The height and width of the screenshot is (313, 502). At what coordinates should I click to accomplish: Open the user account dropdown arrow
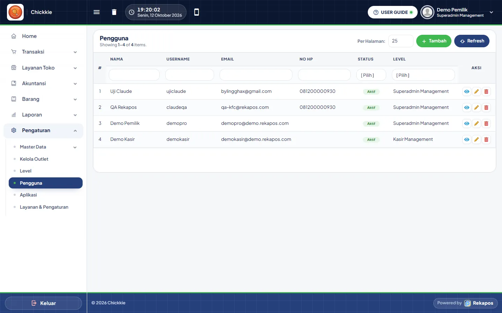pos(491,12)
